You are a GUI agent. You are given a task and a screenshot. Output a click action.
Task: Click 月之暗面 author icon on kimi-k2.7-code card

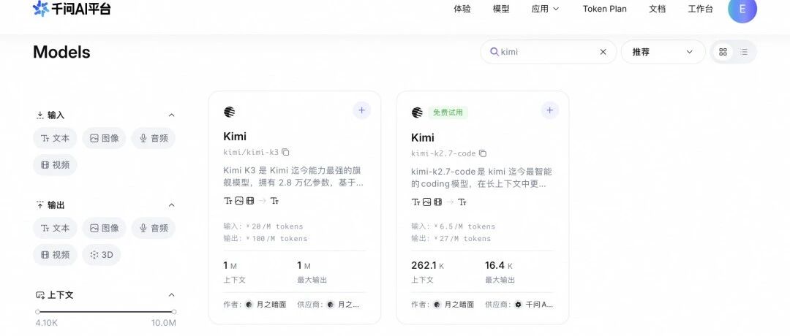tap(437, 305)
